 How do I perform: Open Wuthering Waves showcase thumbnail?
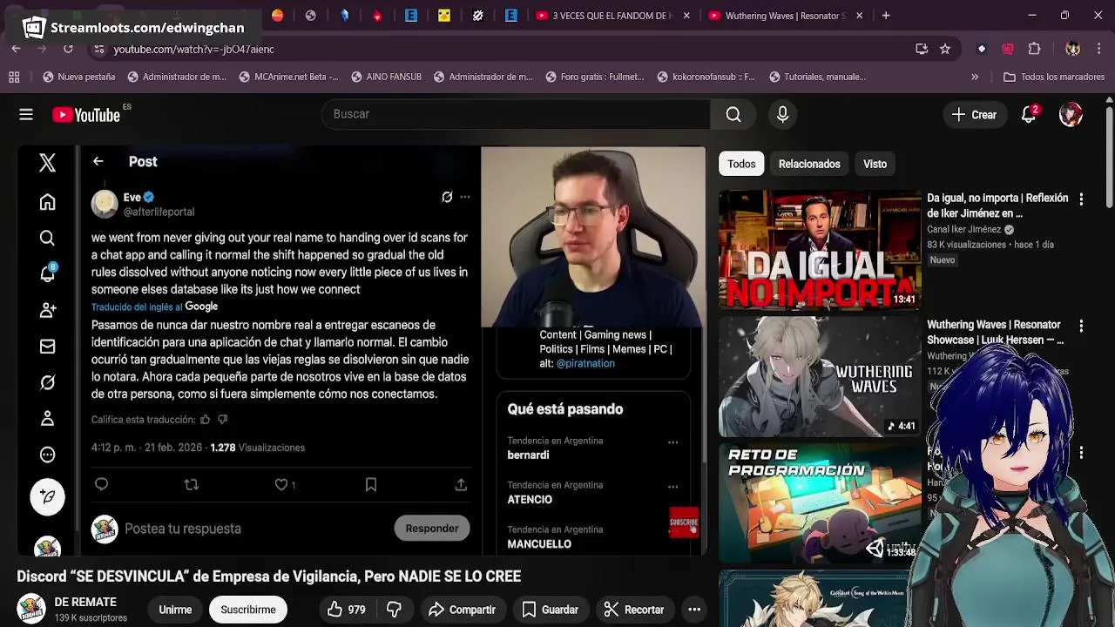(819, 377)
